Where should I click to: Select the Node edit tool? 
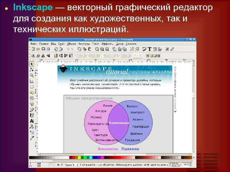pos(32,70)
